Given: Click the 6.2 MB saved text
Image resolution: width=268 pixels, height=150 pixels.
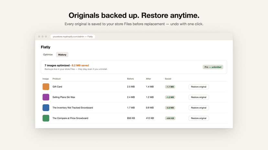Looking at the screenshot, I should coord(80,65).
